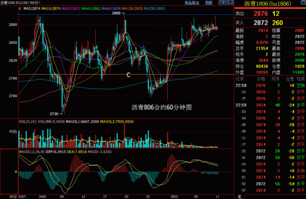Open the 周期 period selector
This screenshot has width=306, height=199.
[x=209, y=3]
